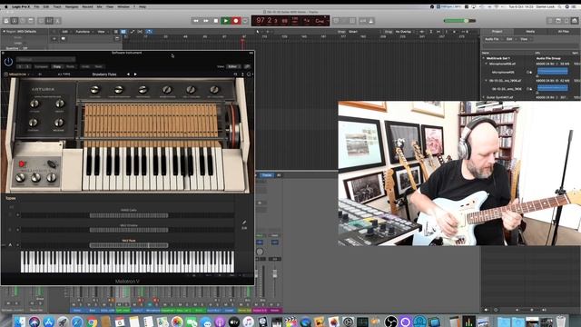Image resolution: width=581 pixels, height=327 pixels.
Task: Switch to Project tab in browser
Action: coord(497,32)
